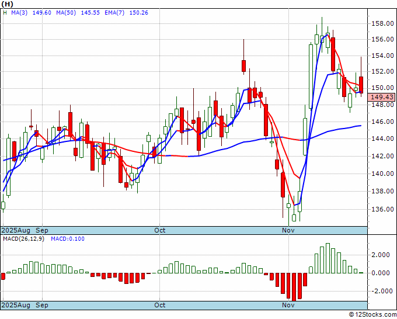Click the 144.00 price axis label
The height and width of the screenshot is (319, 397).
pos(382,138)
